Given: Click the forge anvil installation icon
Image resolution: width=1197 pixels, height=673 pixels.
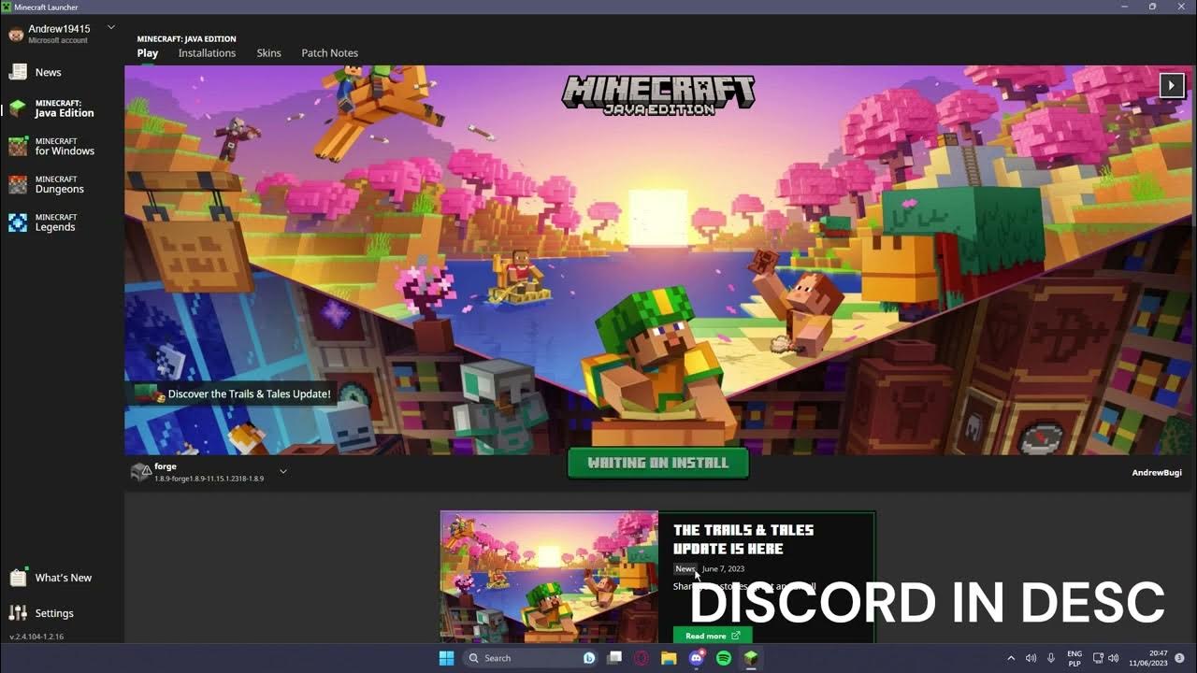Looking at the screenshot, I should coord(140,472).
